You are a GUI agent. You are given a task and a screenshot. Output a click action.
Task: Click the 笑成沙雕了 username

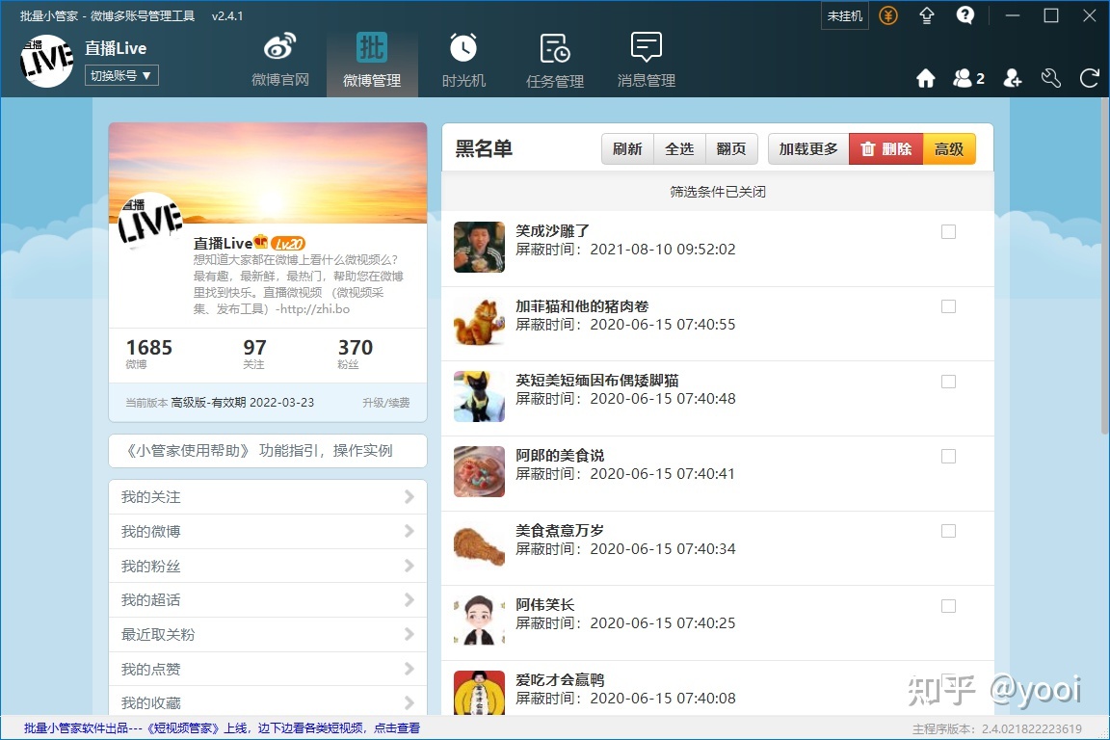pyautogui.click(x=552, y=231)
